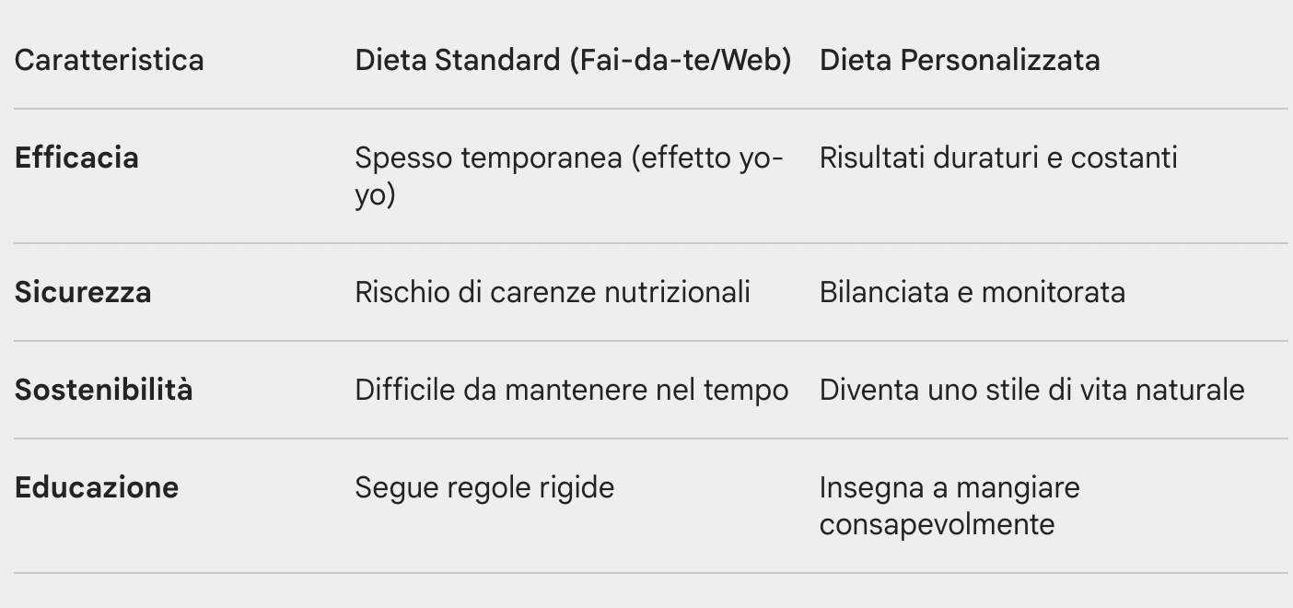Viewport: 1293px width, 608px height.
Task: Click the 'Bilanciata e monitorata' cell
Action: pyautogui.click(x=972, y=293)
